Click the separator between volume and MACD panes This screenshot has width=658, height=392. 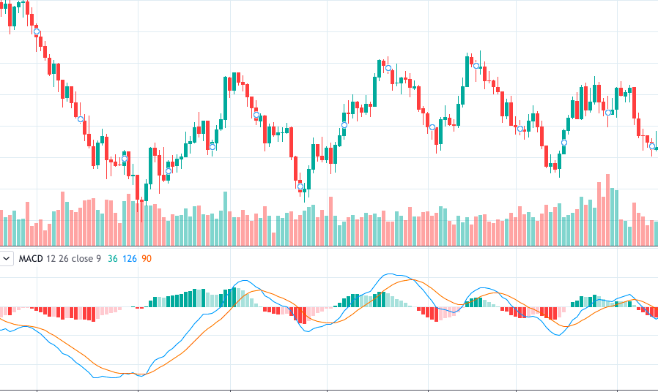[x=329, y=246]
